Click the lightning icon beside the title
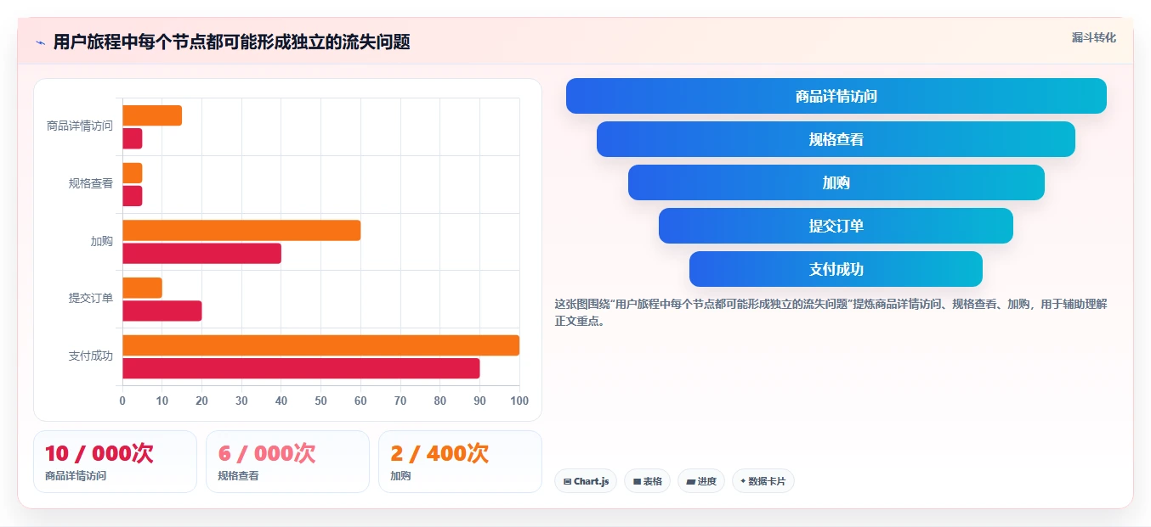The height and width of the screenshot is (527, 1151). [40, 42]
